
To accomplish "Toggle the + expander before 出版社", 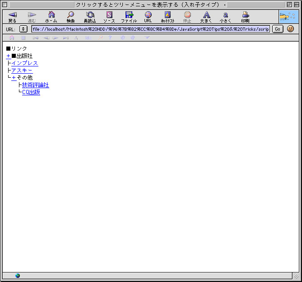I will click(9, 56).
